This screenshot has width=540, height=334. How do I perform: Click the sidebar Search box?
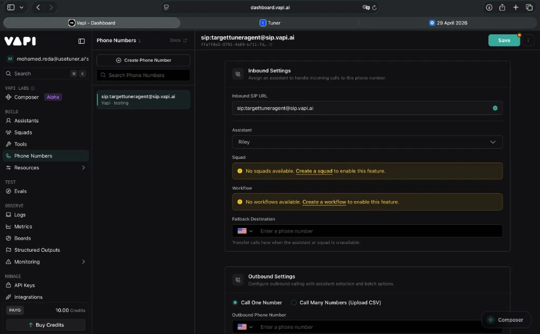coord(45,73)
